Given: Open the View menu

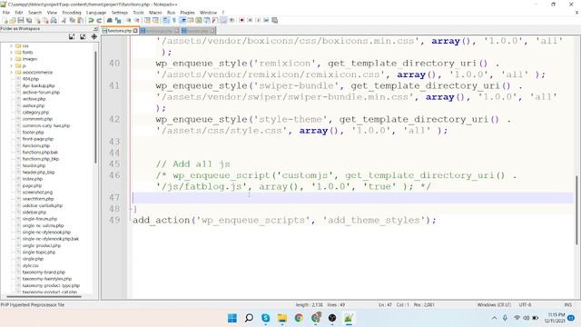Looking at the screenshot, I should coord(52,13).
